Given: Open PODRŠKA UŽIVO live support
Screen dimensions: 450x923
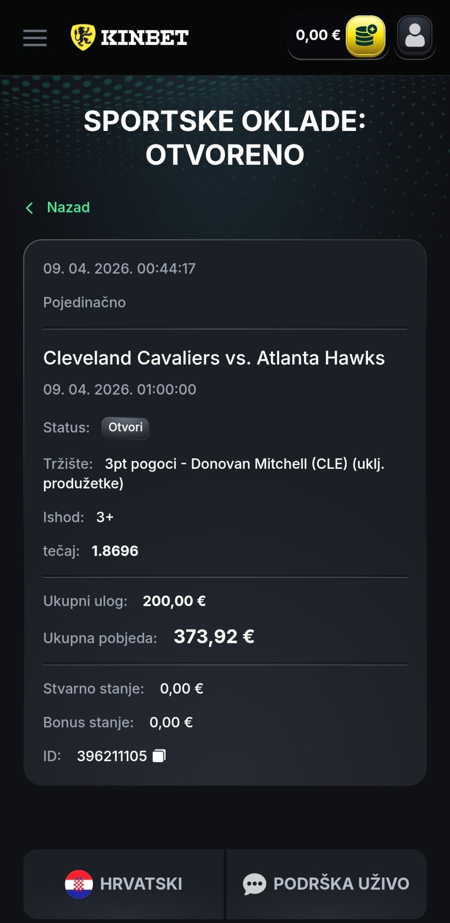Looking at the screenshot, I should pyautogui.click(x=341, y=884).
